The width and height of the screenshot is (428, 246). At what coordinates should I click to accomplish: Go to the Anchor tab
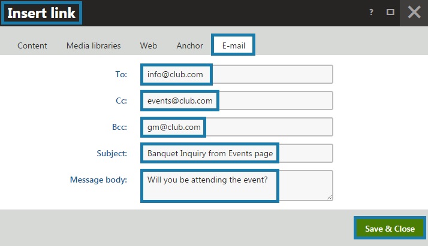(x=189, y=45)
